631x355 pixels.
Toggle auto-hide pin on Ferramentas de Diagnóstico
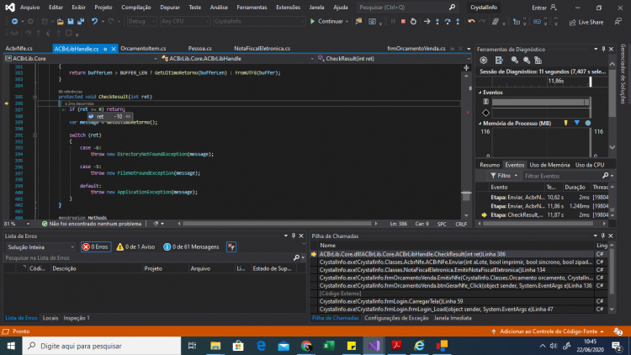point(603,49)
